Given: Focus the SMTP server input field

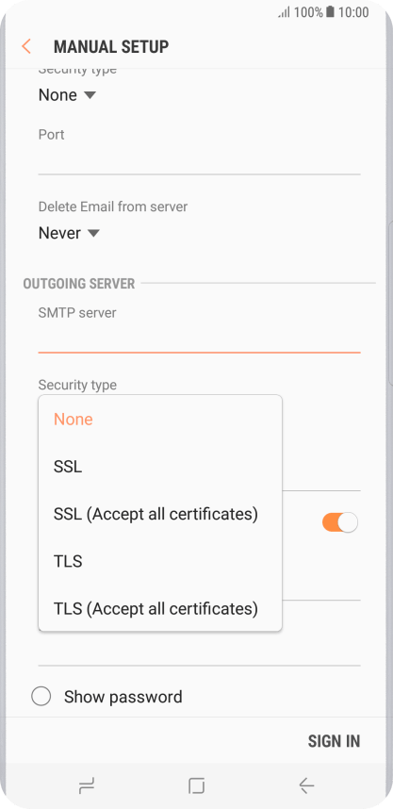Looking at the screenshot, I should click(x=199, y=338).
